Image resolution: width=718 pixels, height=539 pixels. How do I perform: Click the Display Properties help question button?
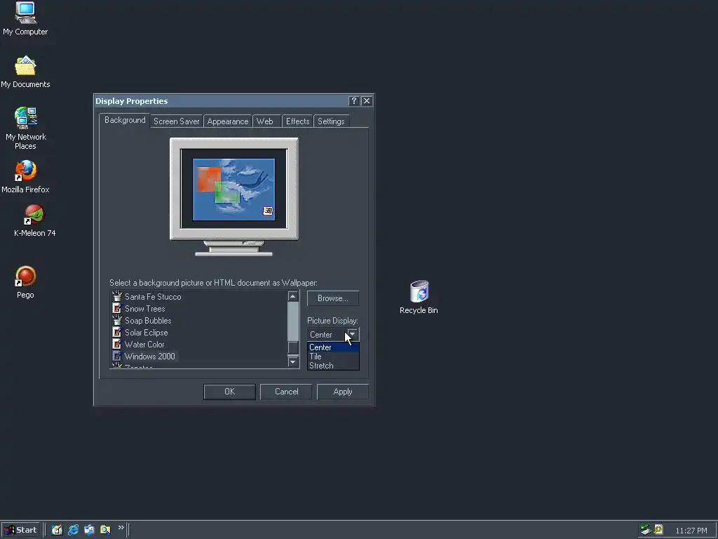[x=353, y=101]
